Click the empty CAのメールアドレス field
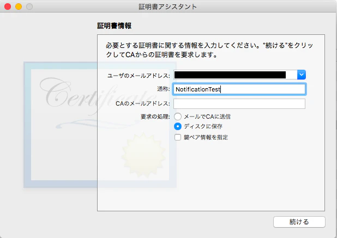 click(x=239, y=103)
